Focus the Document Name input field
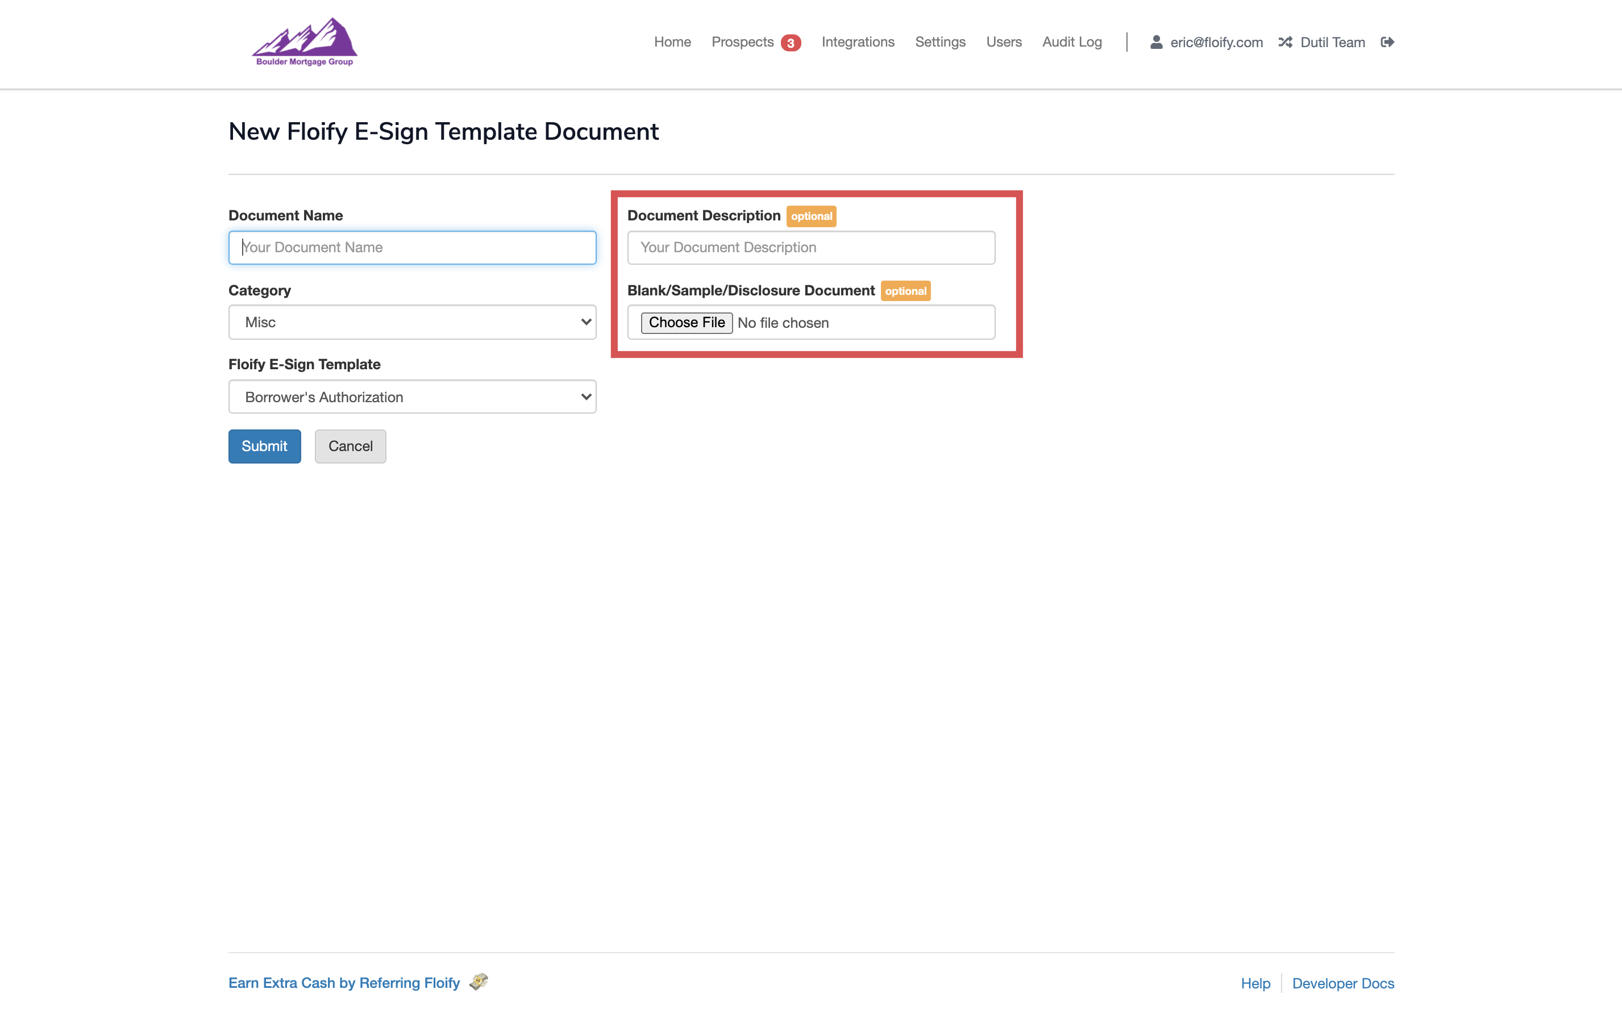1622x1010 pixels. click(413, 248)
